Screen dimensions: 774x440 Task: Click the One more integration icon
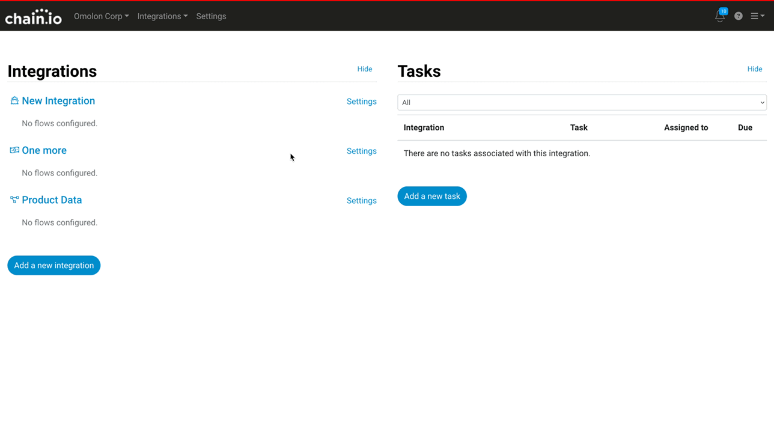tap(14, 150)
